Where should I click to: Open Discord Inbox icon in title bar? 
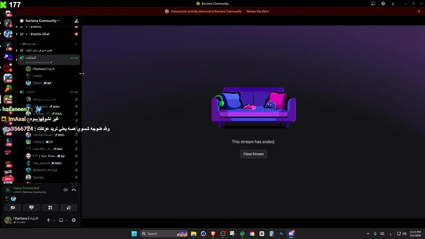(x=374, y=4)
